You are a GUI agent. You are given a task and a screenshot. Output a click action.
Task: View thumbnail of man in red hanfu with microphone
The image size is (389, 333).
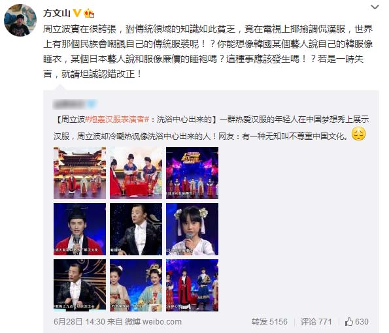pyautogui.click(x=80, y=229)
